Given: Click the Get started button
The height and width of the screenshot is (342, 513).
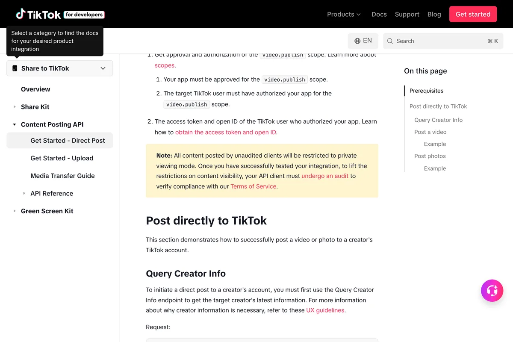Looking at the screenshot, I should tap(473, 14).
